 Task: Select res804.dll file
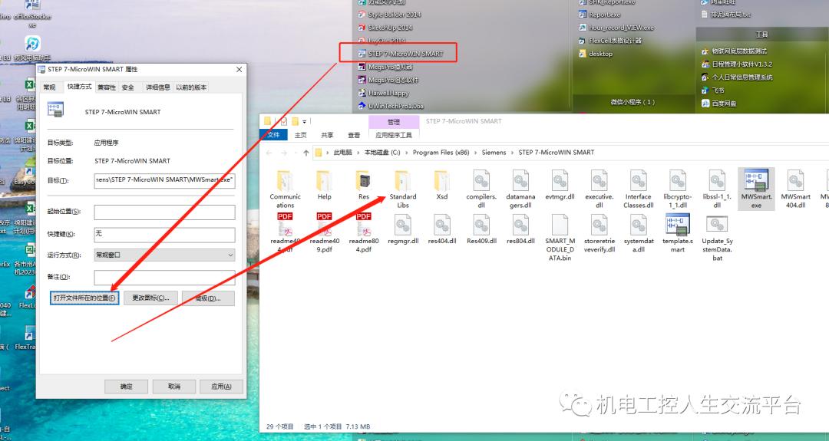(520, 229)
